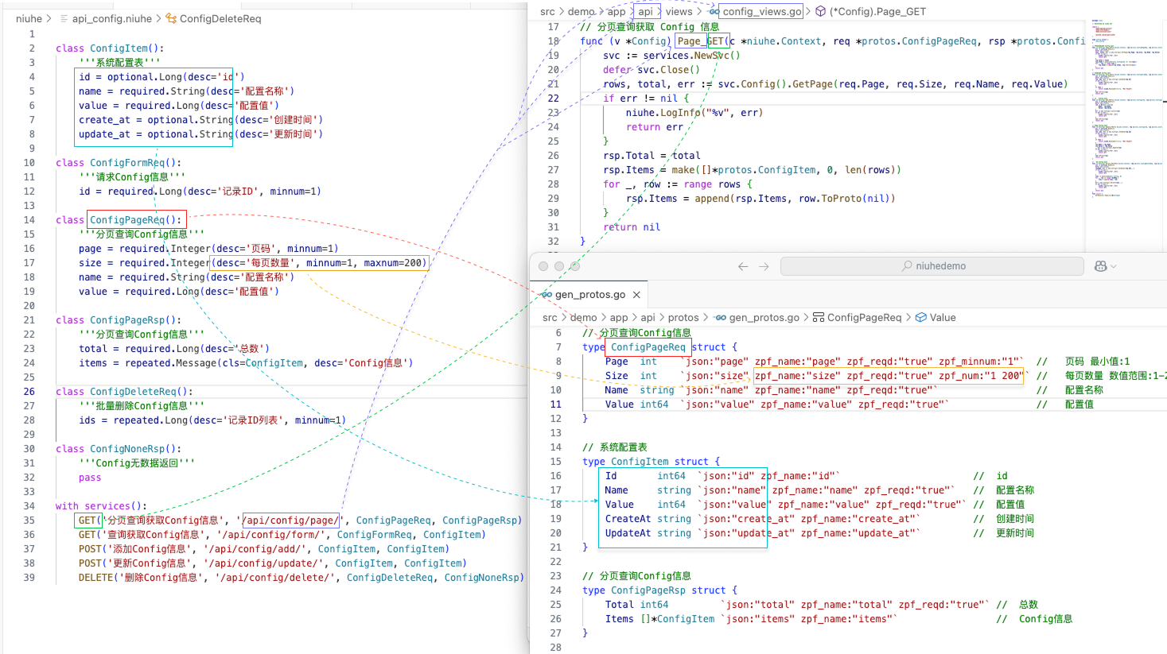Click the 'pass' keyword on line 32

click(90, 478)
